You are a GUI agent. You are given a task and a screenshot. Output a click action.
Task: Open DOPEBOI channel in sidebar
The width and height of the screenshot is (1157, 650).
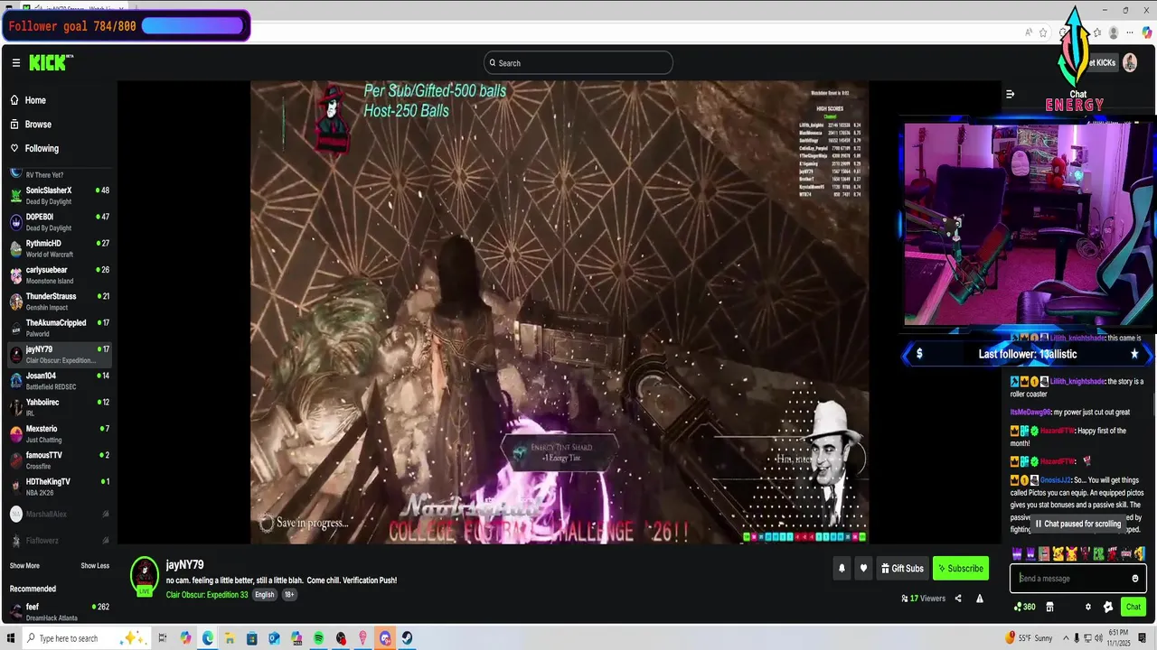[x=60, y=222]
